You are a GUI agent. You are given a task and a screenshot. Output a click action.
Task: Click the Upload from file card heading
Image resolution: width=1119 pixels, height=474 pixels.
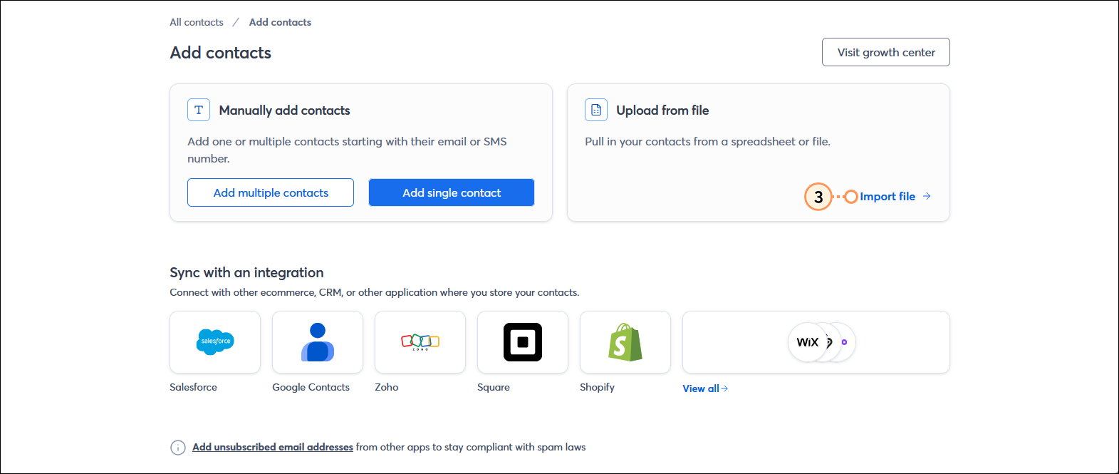[662, 110]
